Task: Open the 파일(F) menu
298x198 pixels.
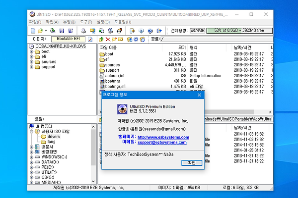Action: pos(35,22)
